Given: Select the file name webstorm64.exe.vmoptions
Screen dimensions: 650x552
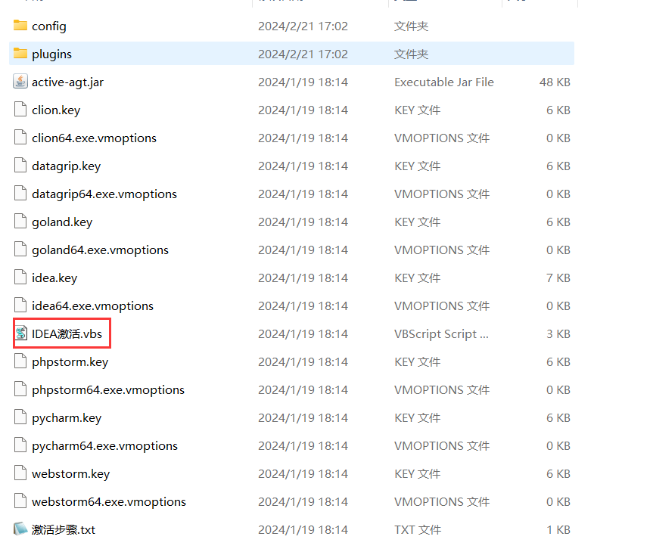Looking at the screenshot, I should (x=109, y=502).
